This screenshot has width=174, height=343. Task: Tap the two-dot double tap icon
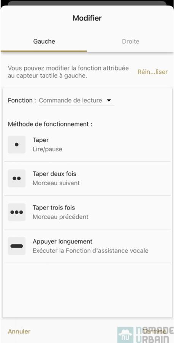tap(17, 178)
